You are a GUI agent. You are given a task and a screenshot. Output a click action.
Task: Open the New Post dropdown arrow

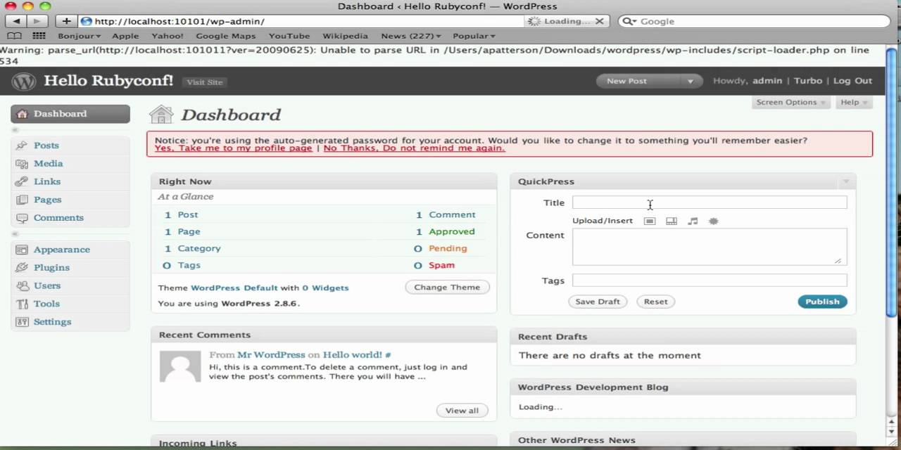pos(690,81)
